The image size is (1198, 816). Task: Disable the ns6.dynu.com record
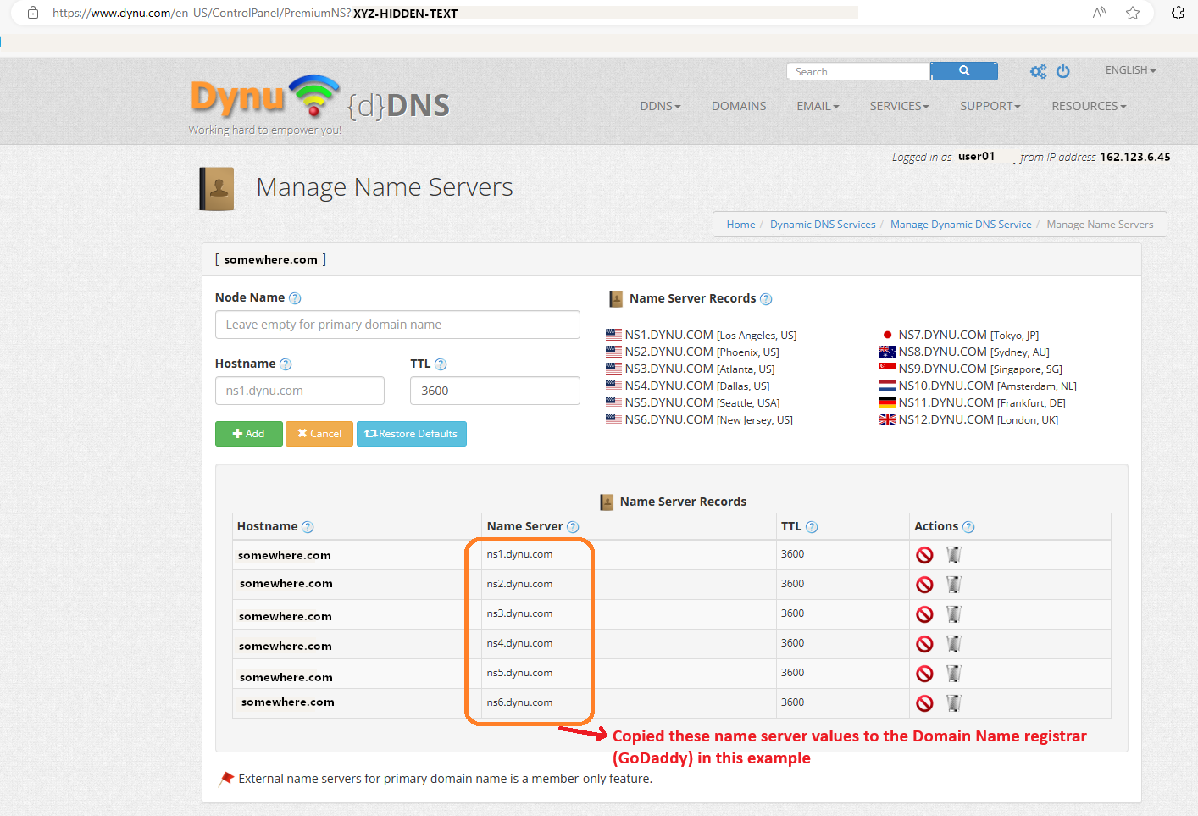(x=924, y=703)
